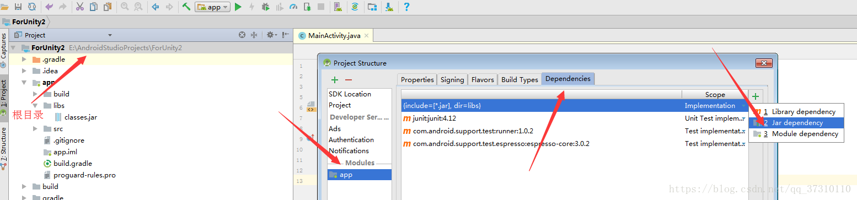This screenshot has height=200, width=857.
Task: Expand the .gradle folder
Action: pos(24,60)
